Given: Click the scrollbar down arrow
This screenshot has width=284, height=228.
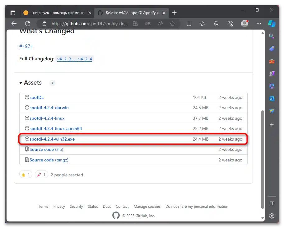Looking at the screenshot, I should pyautogui.click(x=263, y=218).
